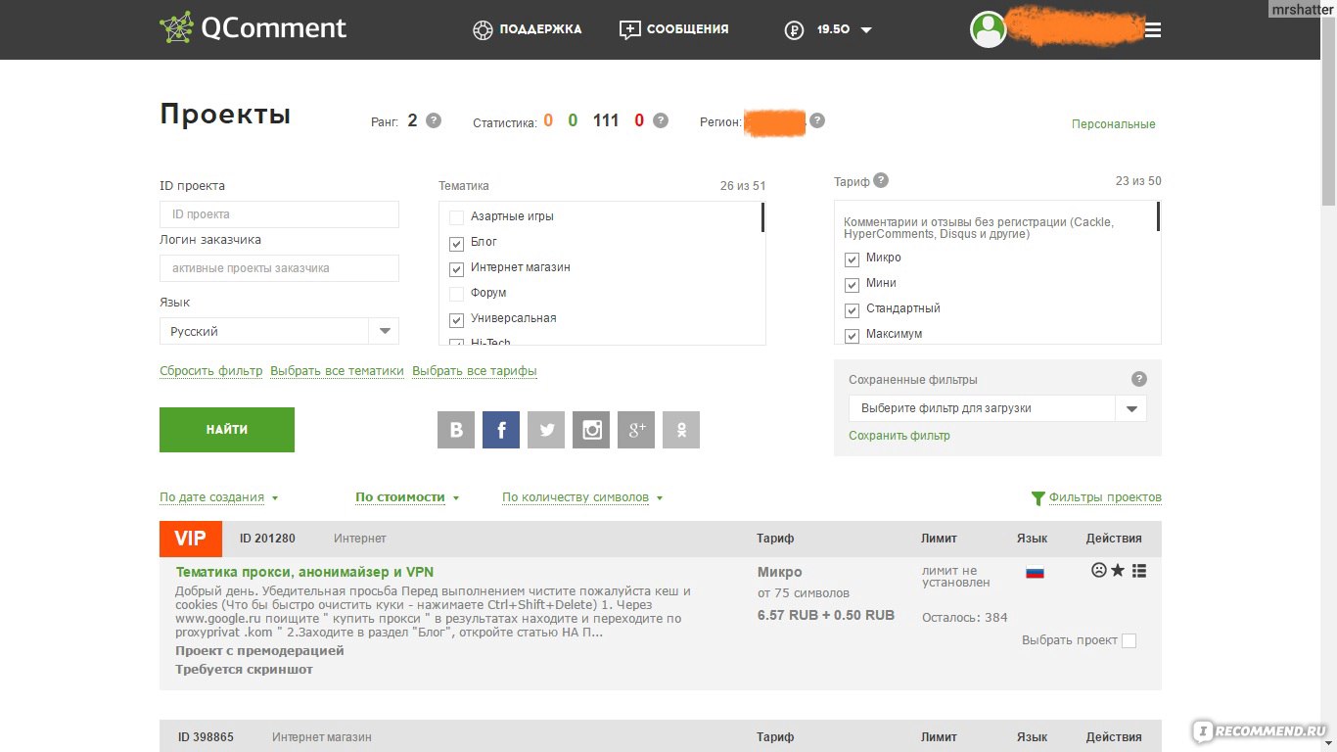This screenshot has width=1337, height=752.
Task: Open Поддержка in the top menu
Action: tap(527, 29)
